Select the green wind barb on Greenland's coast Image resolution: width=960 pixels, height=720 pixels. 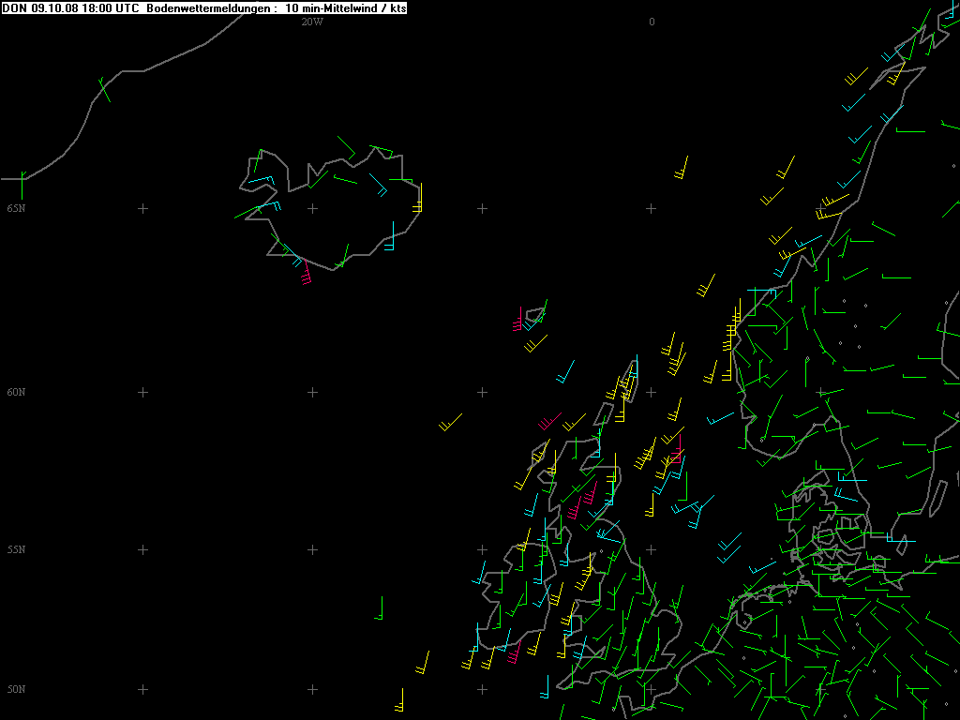[103, 90]
